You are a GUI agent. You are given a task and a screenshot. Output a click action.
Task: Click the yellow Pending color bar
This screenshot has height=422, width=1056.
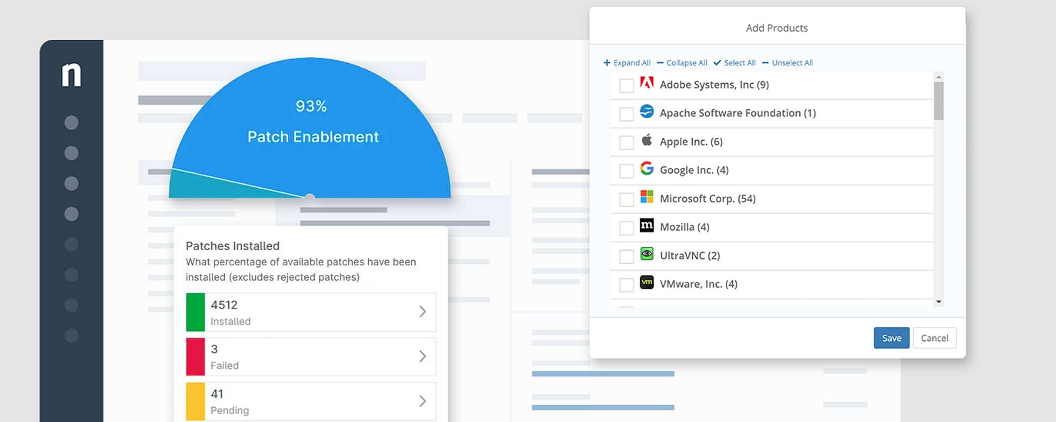(x=195, y=402)
